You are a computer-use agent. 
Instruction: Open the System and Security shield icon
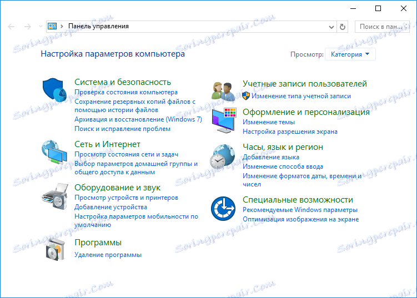coord(54,90)
